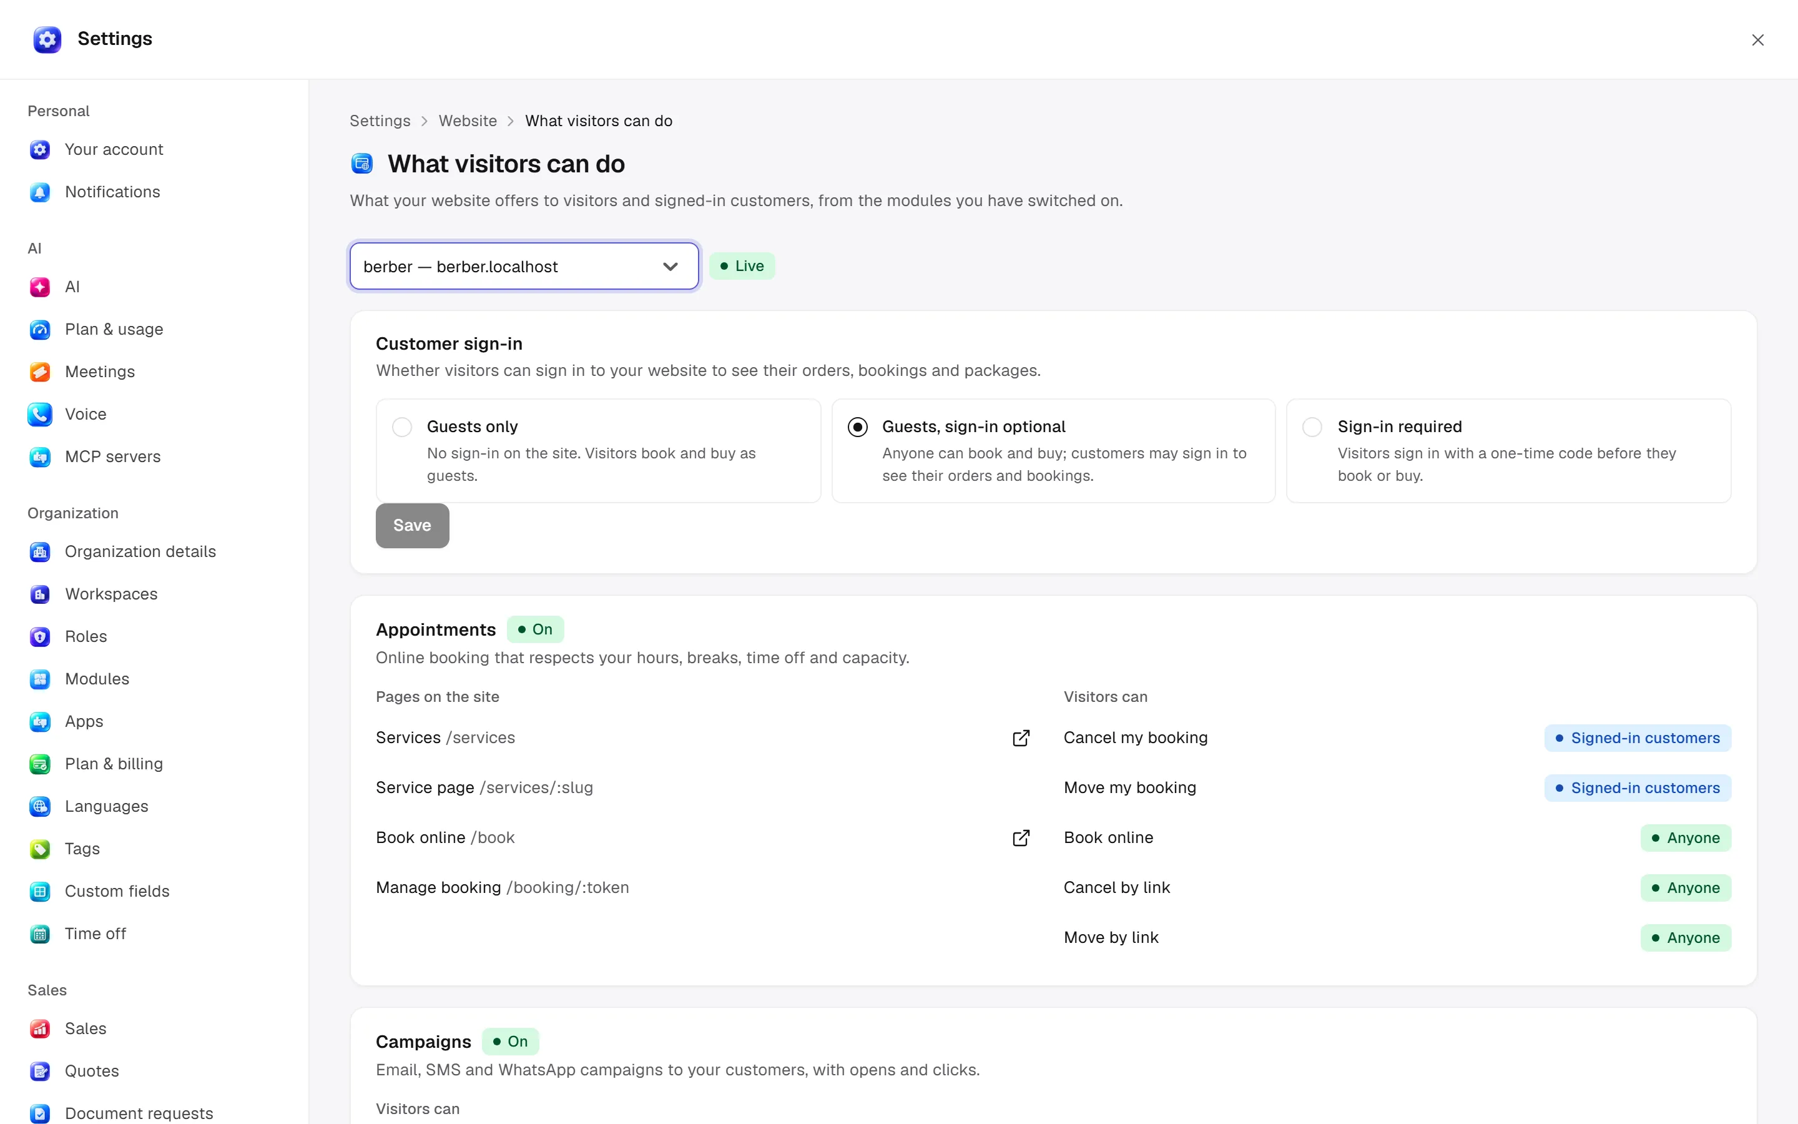
Task: Click Signed-in customers badge for Cancel my booking
Action: [1638, 738]
